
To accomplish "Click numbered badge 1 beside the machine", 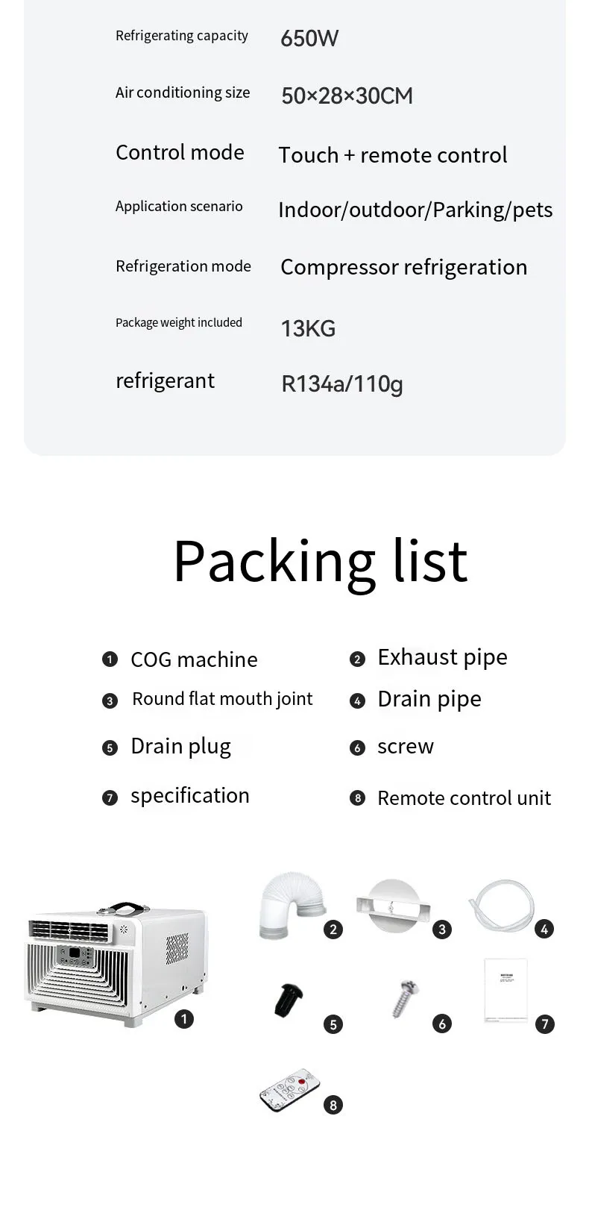I will 184,1018.
